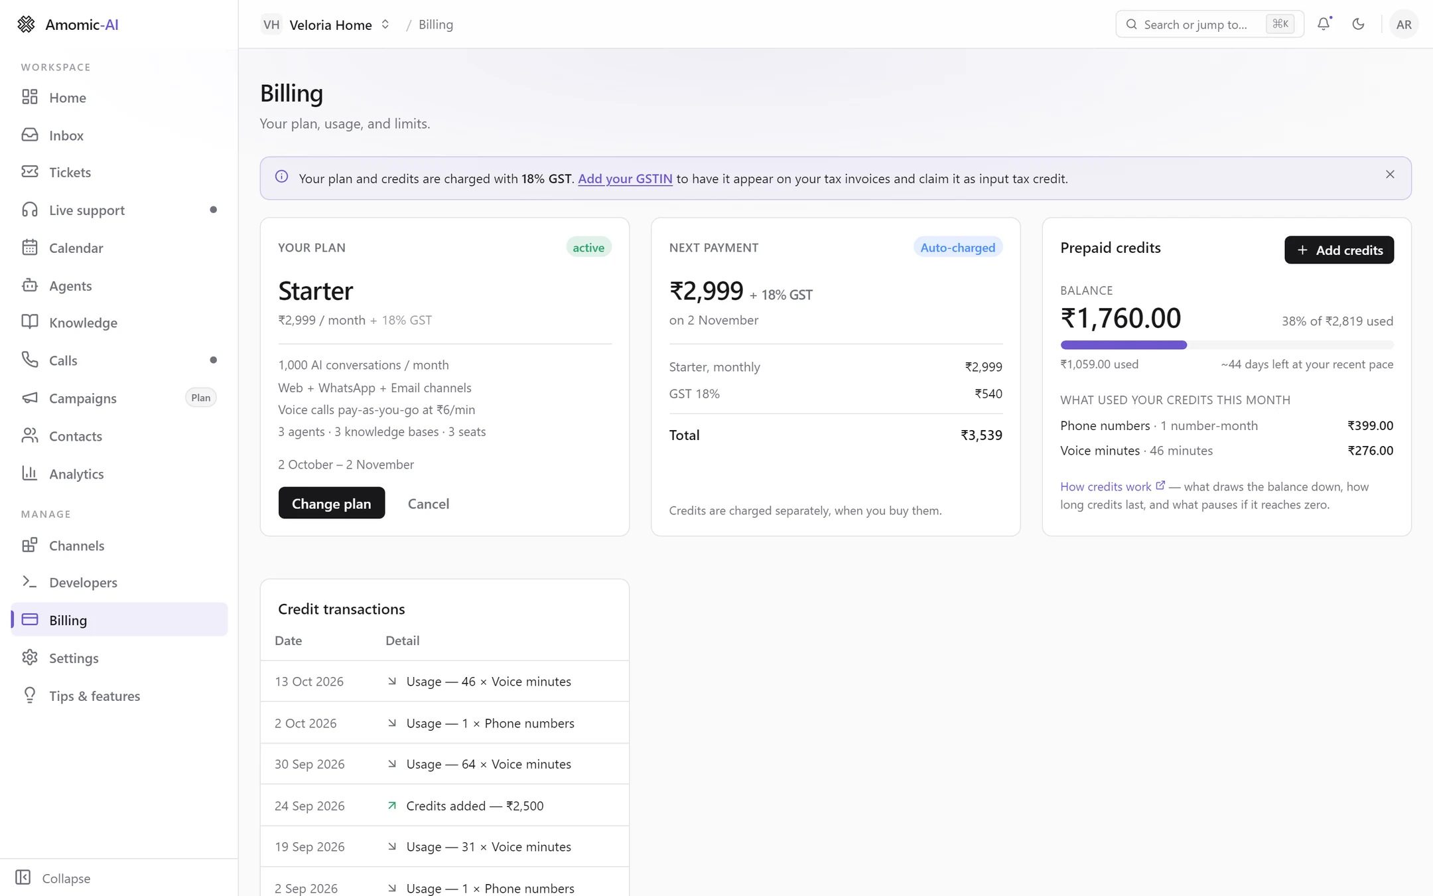Viewport: 1433px width, 896px height.
Task: Select Tips & features menu item
Action: 119,695
